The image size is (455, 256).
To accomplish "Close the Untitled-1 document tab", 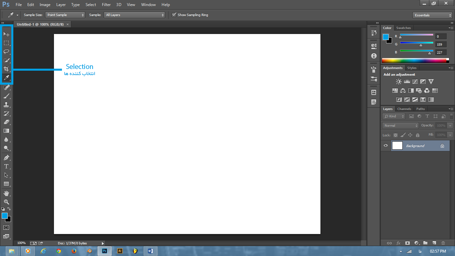I will pyautogui.click(x=68, y=24).
